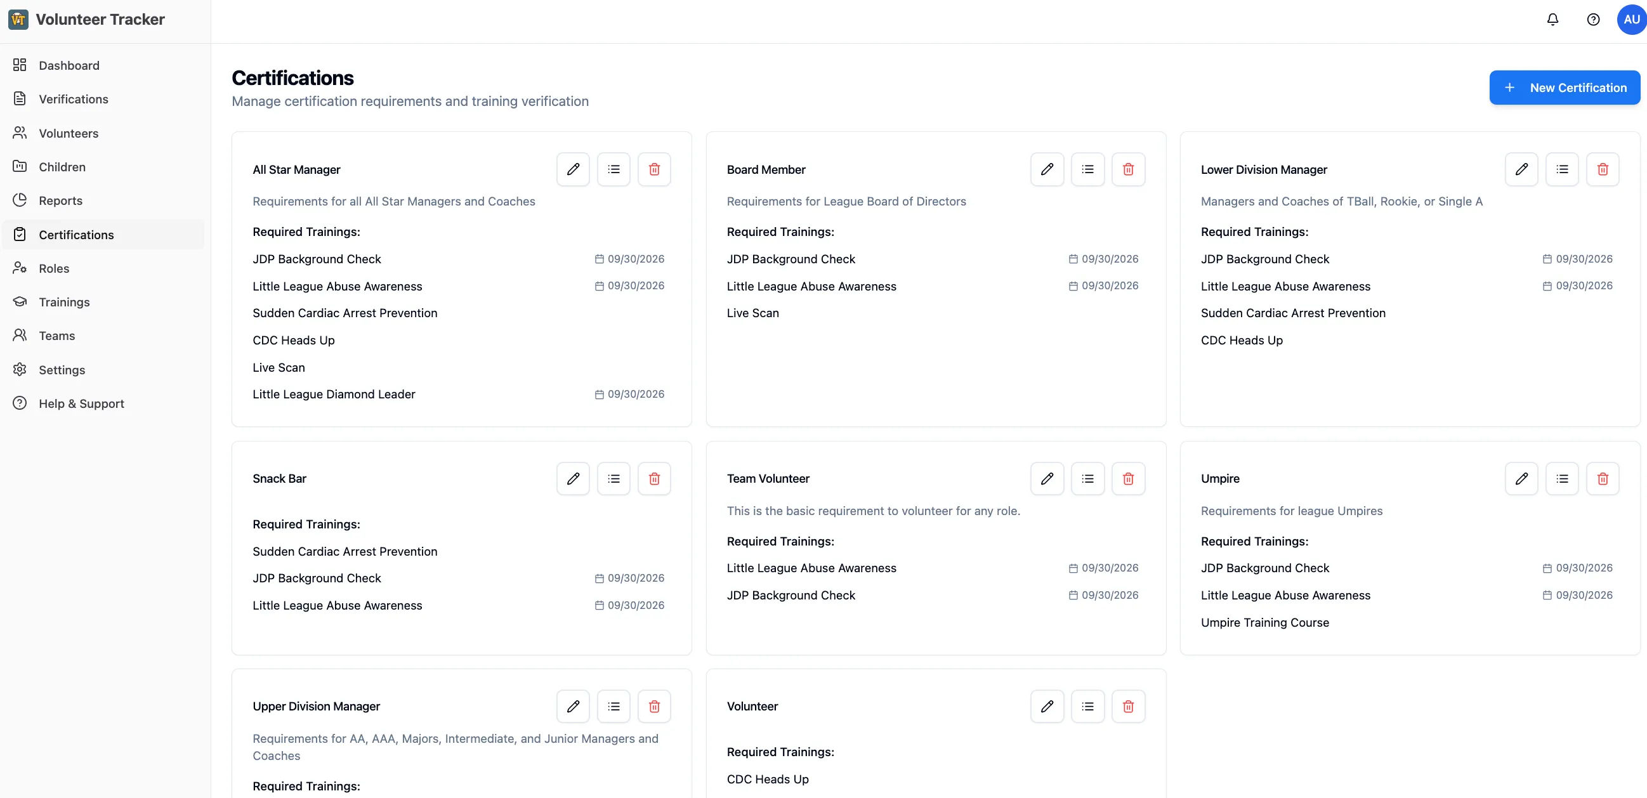Open the list view on the Board Member card

click(1087, 169)
